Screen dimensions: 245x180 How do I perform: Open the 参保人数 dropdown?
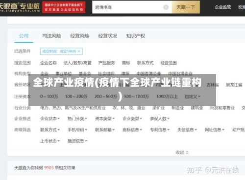click(160, 119)
